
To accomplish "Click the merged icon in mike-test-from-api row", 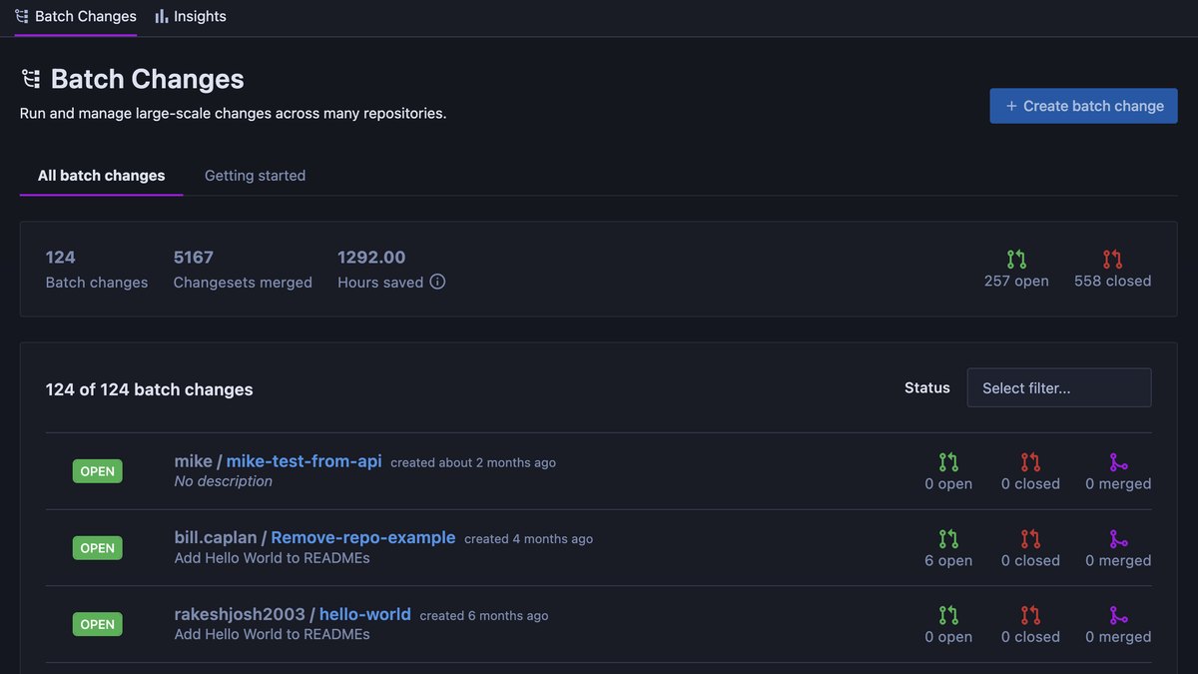I will click(x=1118, y=462).
